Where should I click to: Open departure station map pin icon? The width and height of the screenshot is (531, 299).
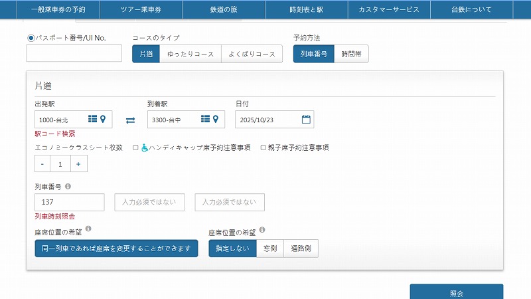[x=103, y=119]
